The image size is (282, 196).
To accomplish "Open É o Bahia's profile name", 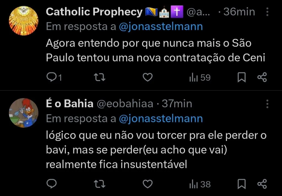I will tap(69, 104).
